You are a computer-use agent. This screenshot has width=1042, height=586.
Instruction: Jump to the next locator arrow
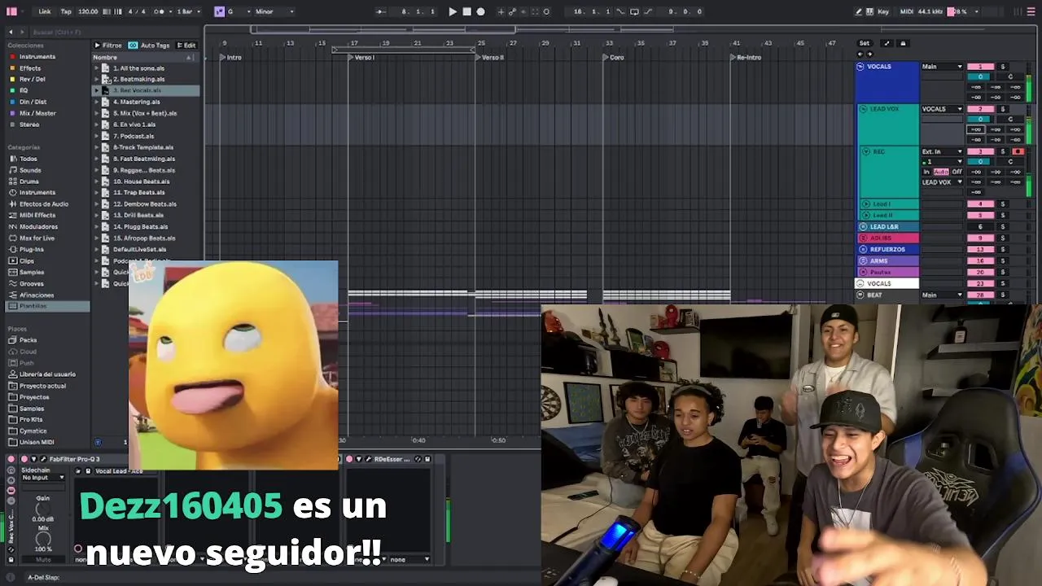869,54
